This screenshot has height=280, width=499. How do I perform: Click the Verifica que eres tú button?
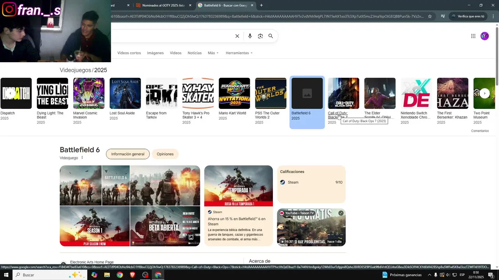pos(468,16)
